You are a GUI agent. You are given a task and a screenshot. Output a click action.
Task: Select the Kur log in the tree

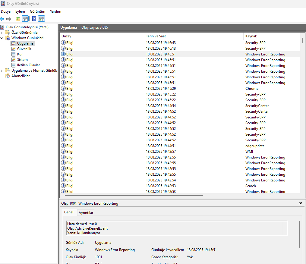point(20,54)
